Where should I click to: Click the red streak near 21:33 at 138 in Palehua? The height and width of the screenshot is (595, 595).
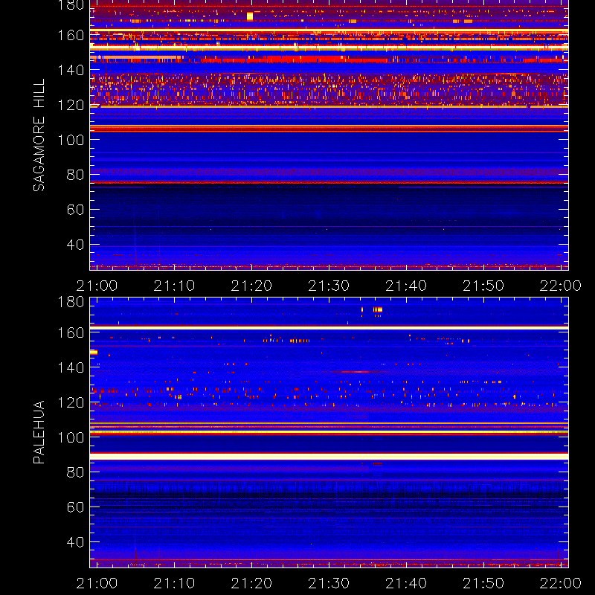[x=355, y=372]
